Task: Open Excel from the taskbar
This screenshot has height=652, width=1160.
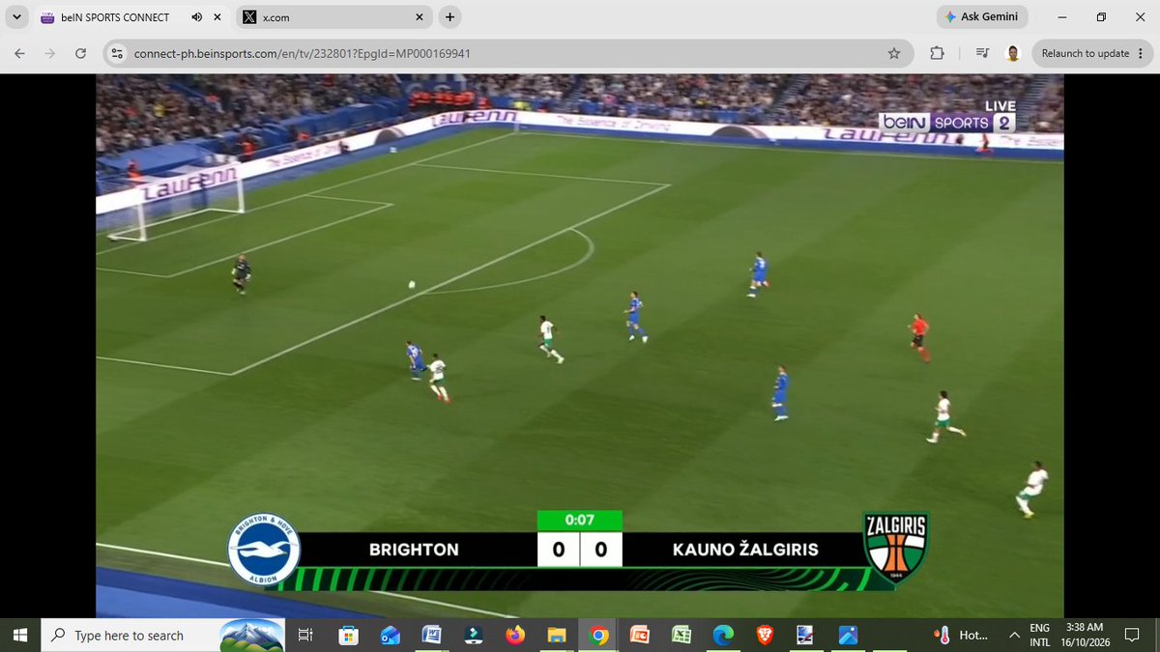Action: click(681, 635)
